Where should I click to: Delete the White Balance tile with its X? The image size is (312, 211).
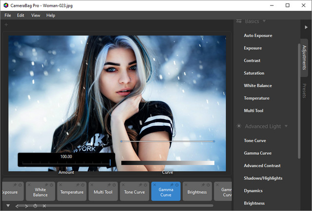(x=29, y=185)
